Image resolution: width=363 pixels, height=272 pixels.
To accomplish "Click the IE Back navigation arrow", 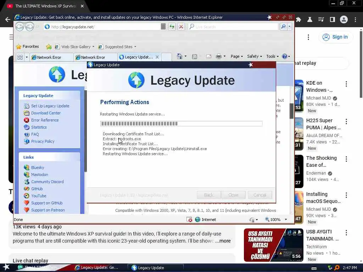I will click(20, 27).
